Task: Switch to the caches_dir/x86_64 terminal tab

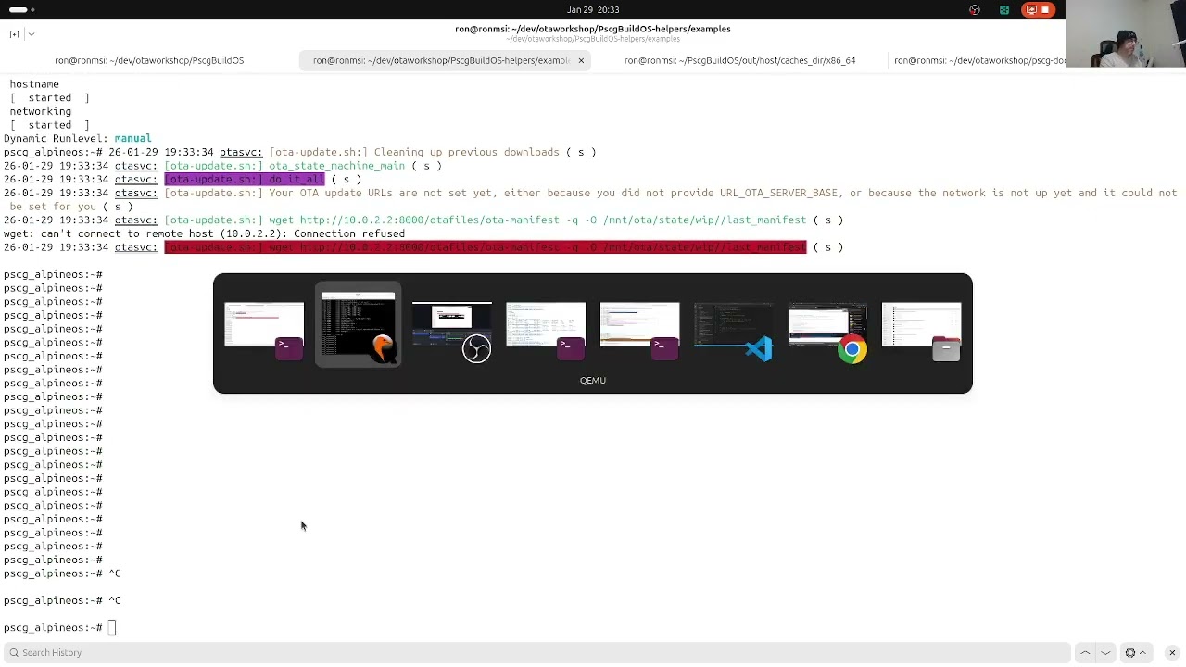Action: click(739, 60)
